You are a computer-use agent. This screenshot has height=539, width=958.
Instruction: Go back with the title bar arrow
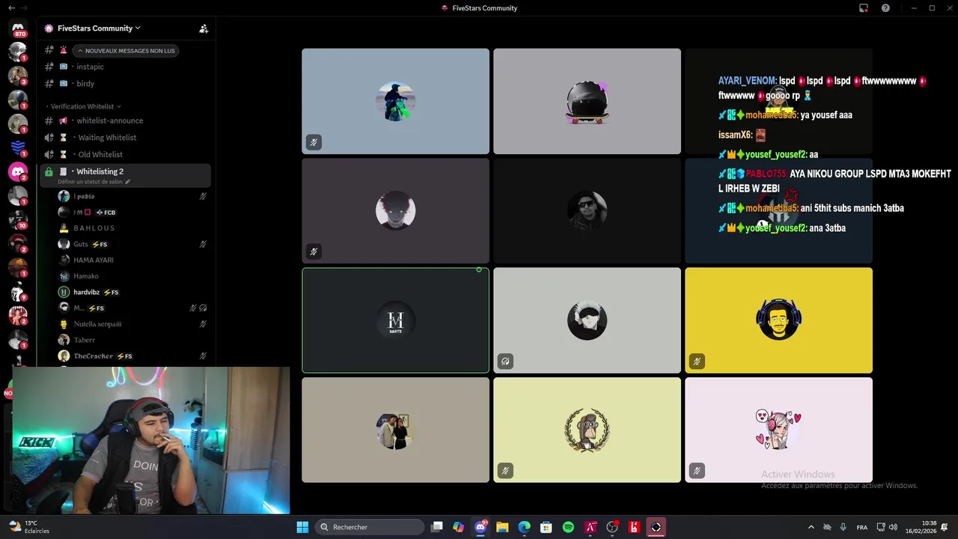pos(11,8)
